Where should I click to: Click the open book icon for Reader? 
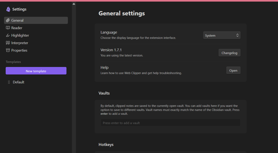pos(8,28)
